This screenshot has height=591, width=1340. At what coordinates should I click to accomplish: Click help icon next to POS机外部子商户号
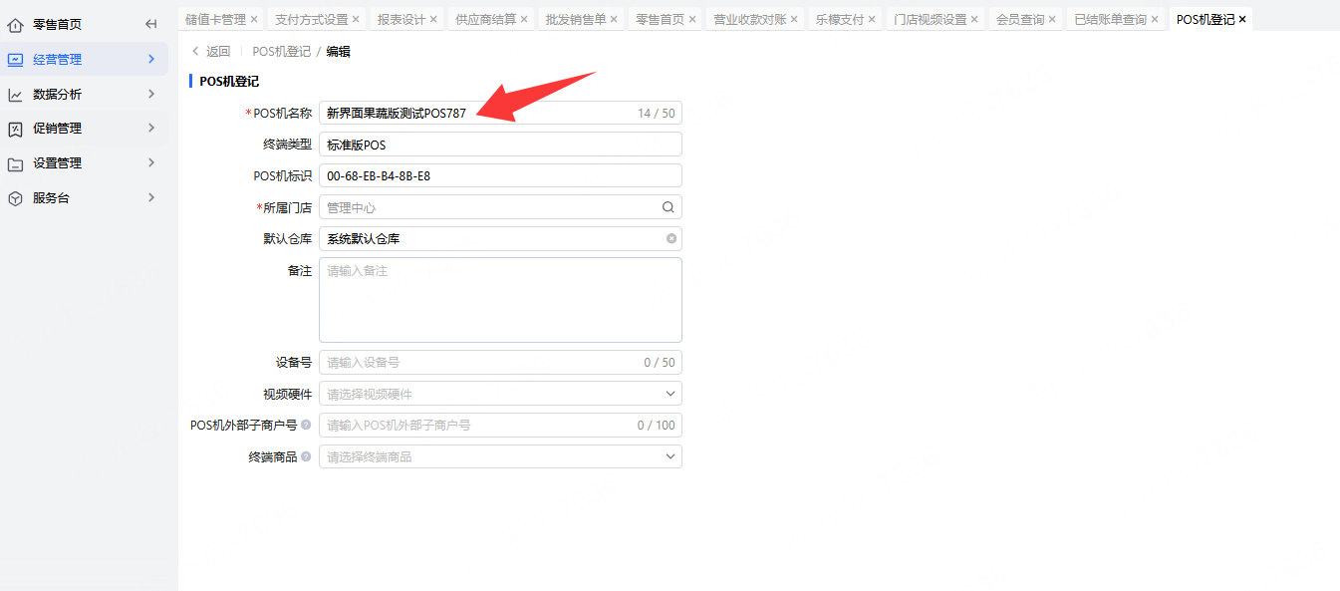[306, 425]
